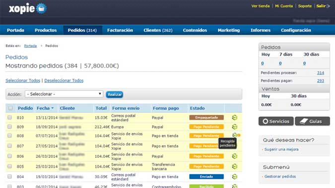
Task: Open the Clientes (262) menu tab
Action: click(x=158, y=30)
